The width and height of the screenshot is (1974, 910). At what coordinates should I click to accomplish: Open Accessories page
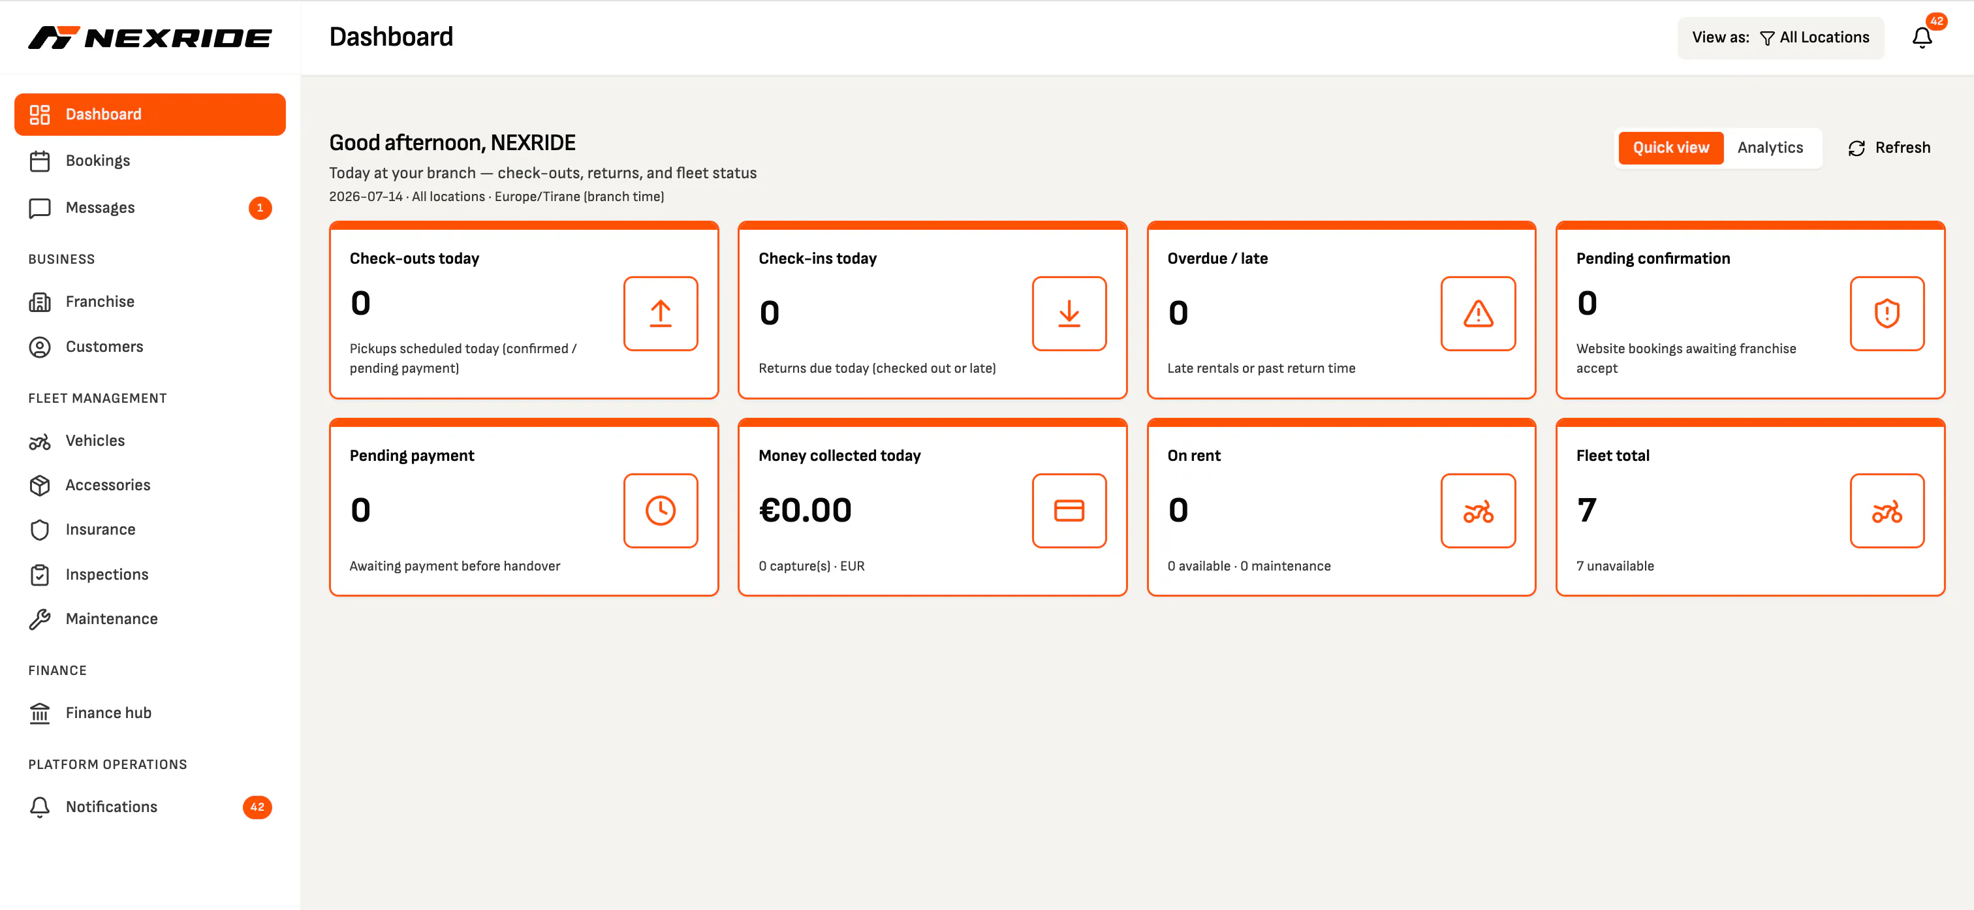[150, 485]
